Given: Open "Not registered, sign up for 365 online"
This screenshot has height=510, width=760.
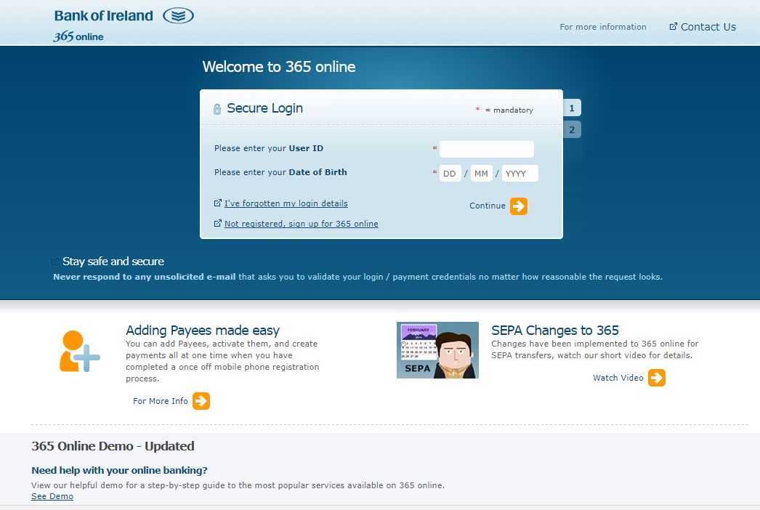Looking at the screenshot, I should [x=301, y=224].
